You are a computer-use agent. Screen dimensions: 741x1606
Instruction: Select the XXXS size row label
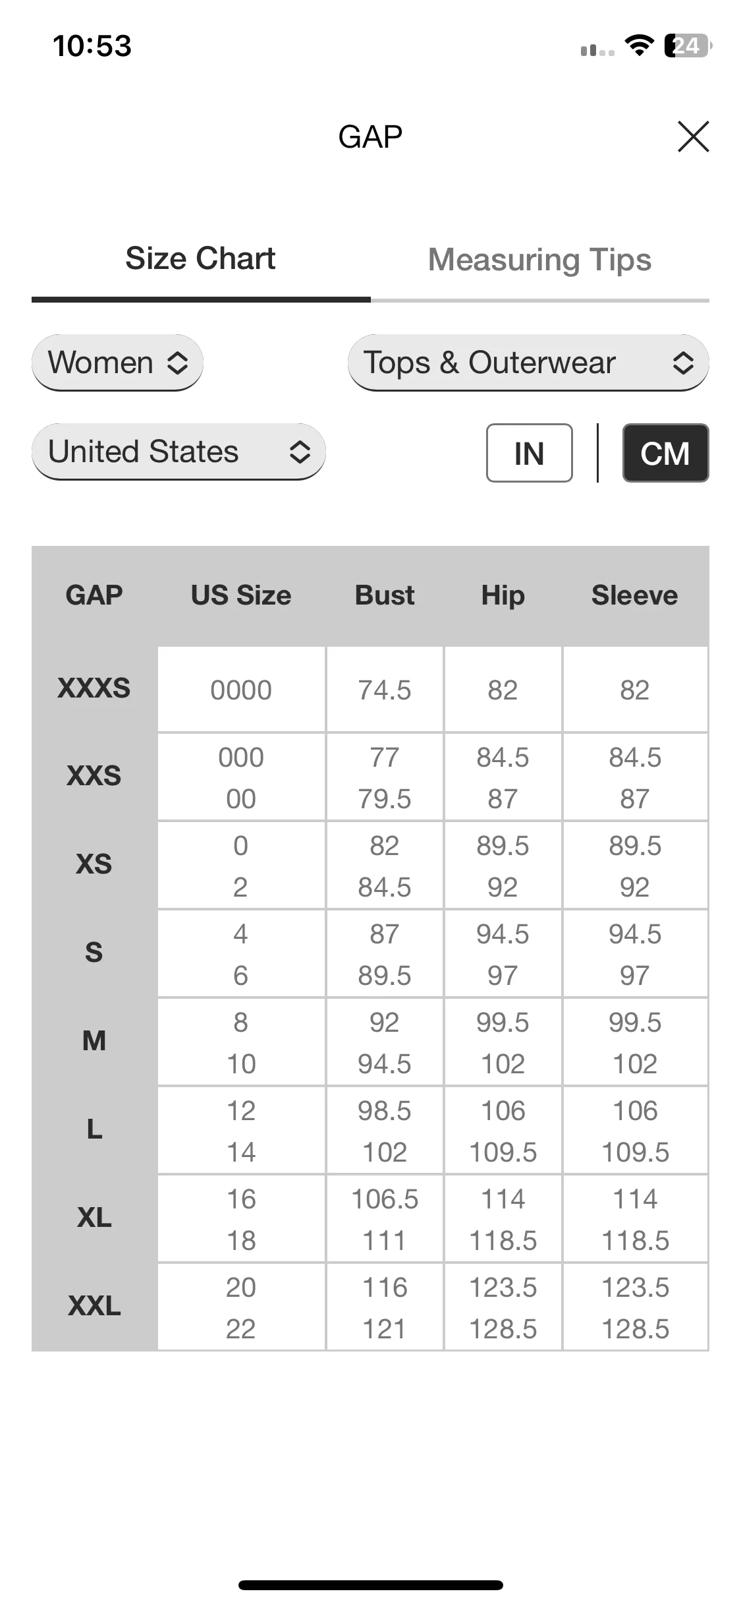click(x=94, y=688)
